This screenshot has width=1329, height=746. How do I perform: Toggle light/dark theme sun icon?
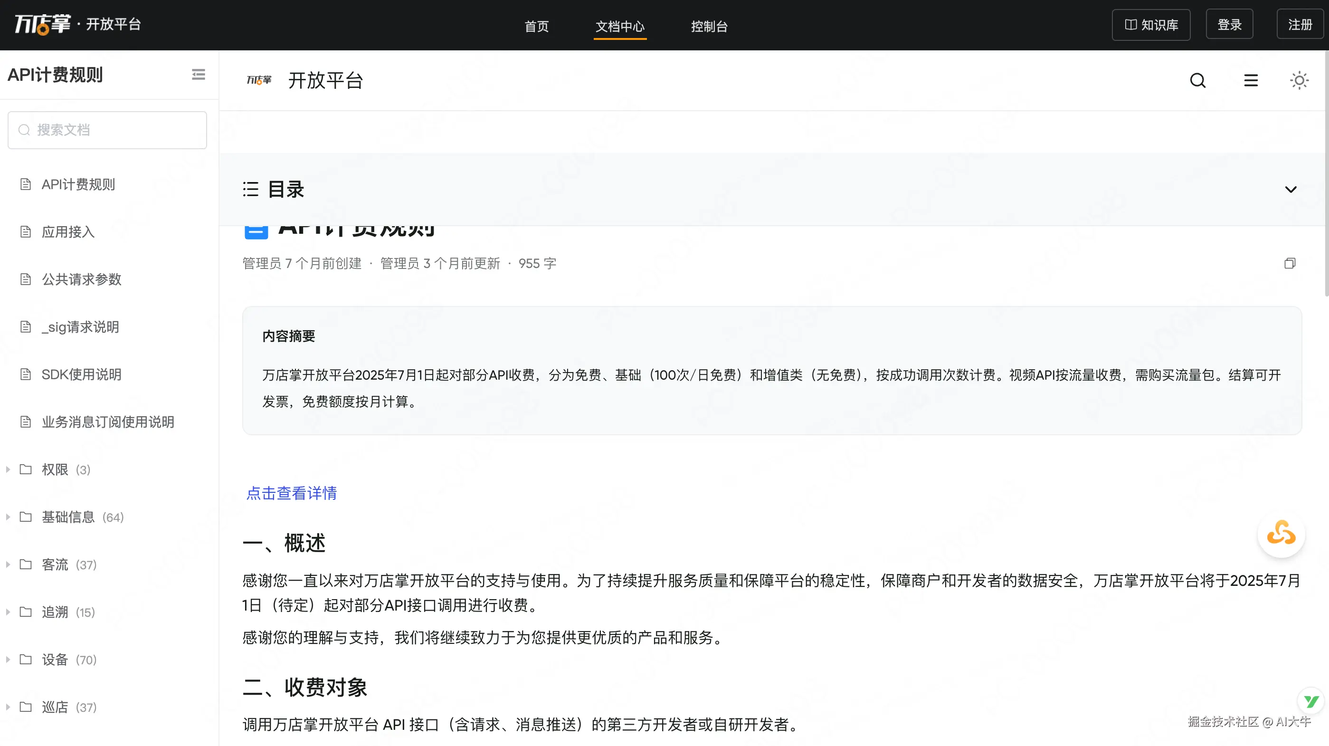click(1299, 80)
